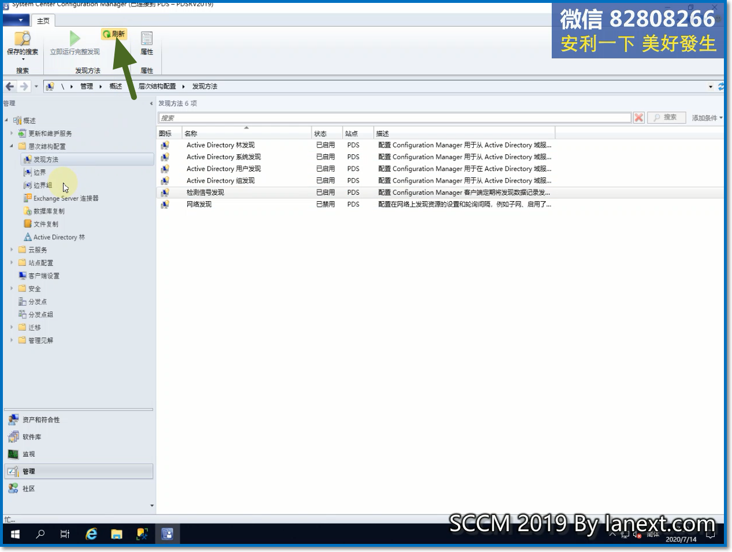Collapse the 层次结构配置 folder node
This screenshot has height=552, width=732.
click(x=12, y=146)
